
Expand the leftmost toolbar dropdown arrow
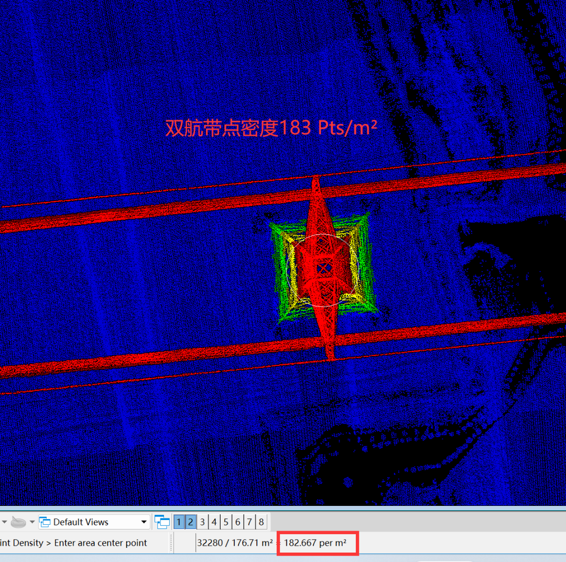tap(4, 522)
